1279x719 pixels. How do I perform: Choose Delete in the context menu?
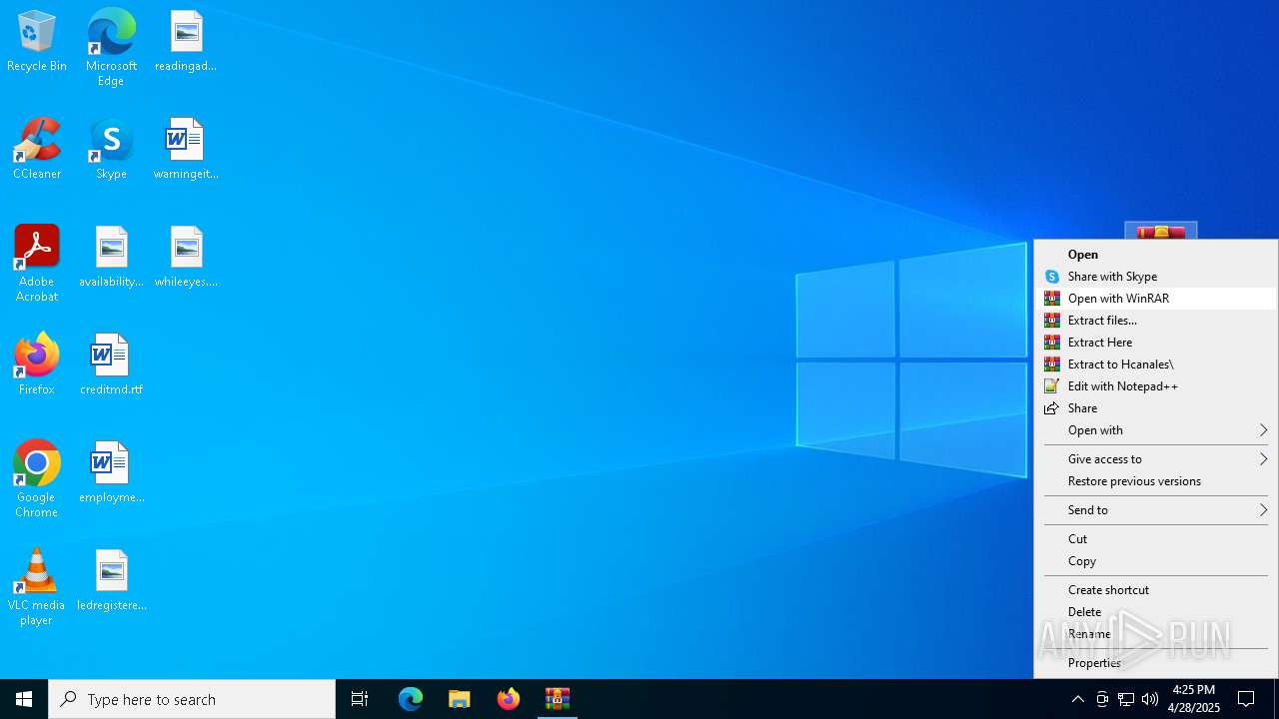pyautogui.click(x=1156, y=612)
